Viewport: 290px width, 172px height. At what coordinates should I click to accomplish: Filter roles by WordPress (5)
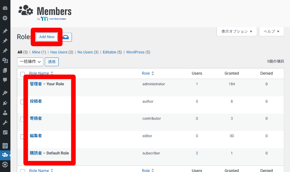[138, 52]
